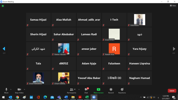Leave the meeting
This screenshot has height=100, width=178.
point(172,91)
